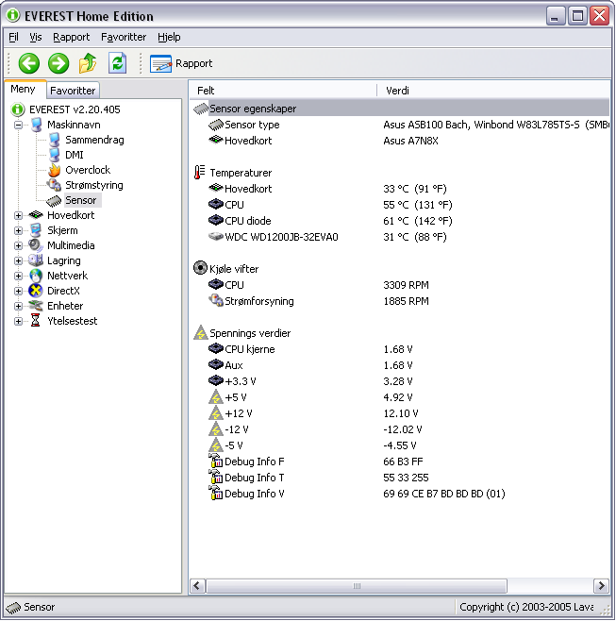Collapse the Maskinnavn tree node
Screen dimensions: 616x621
tap(18, 125)
